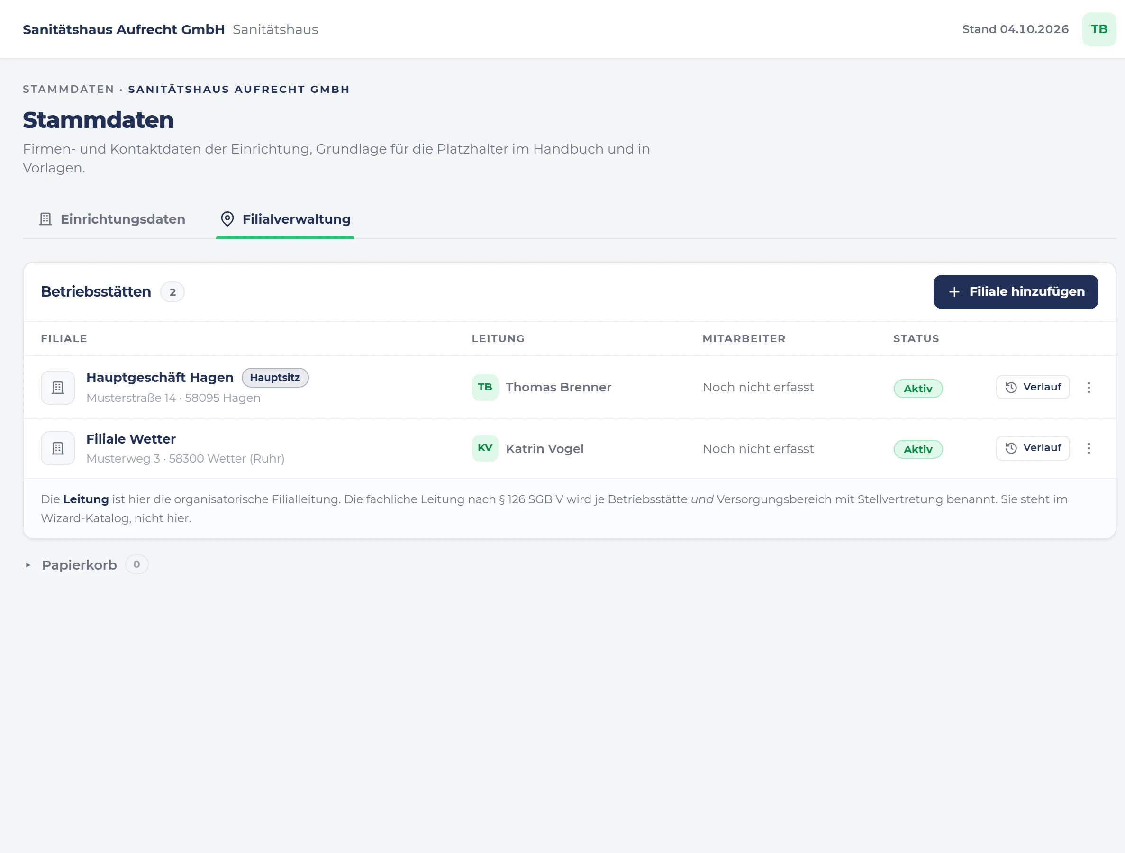
Task: Click the Aktiv status of Filiale Wetter
Action: coord(917,449)
